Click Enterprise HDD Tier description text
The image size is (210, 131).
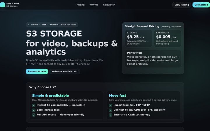pyautogui.click(x=138, y=43)
